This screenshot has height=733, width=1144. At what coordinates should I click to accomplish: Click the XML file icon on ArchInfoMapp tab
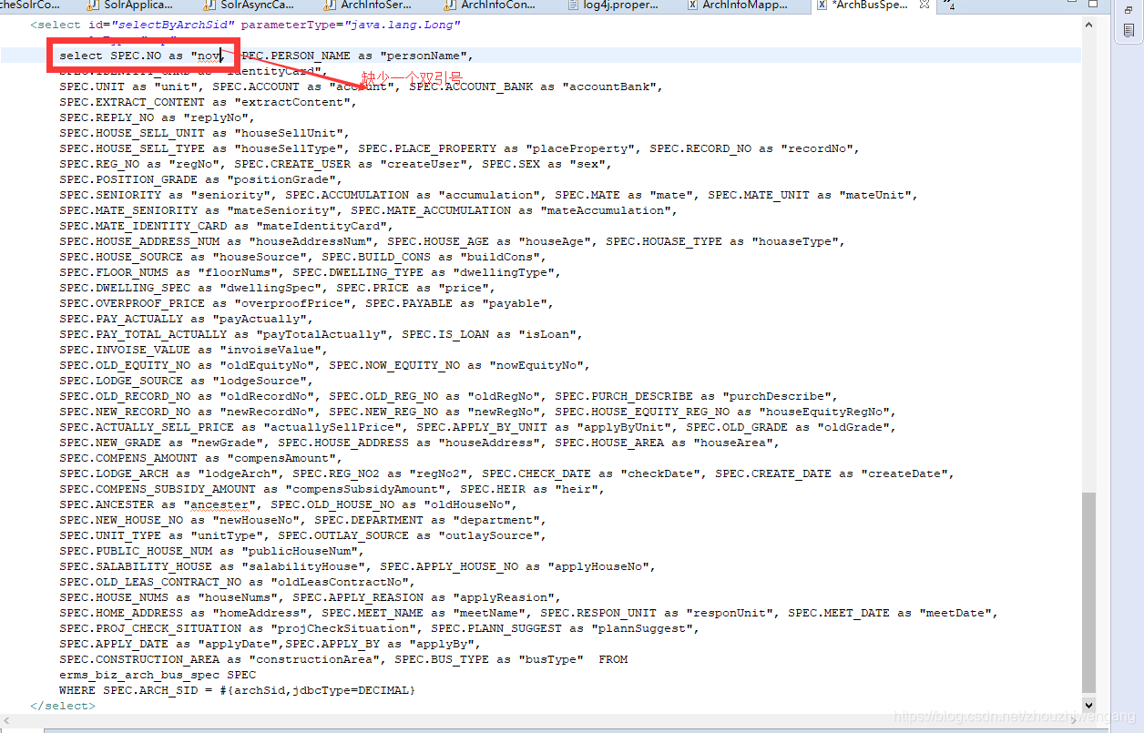[x=693, y=6]
